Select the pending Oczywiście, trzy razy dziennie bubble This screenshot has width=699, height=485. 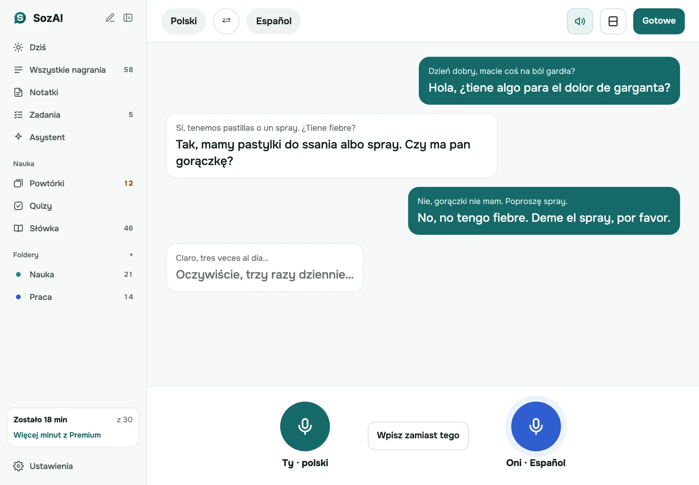tap(265, 267)
